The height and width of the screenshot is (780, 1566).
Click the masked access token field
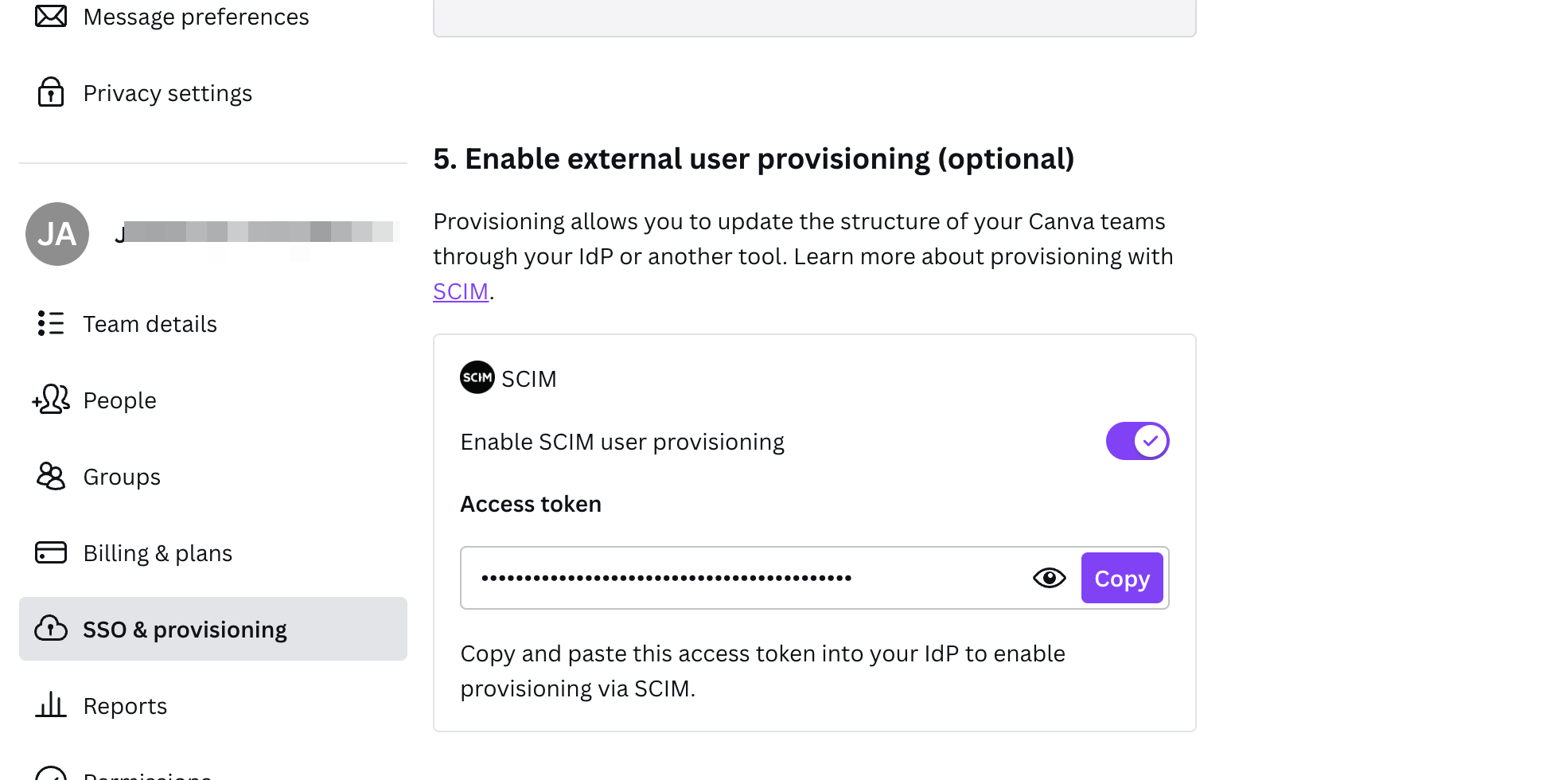point(716,578)
